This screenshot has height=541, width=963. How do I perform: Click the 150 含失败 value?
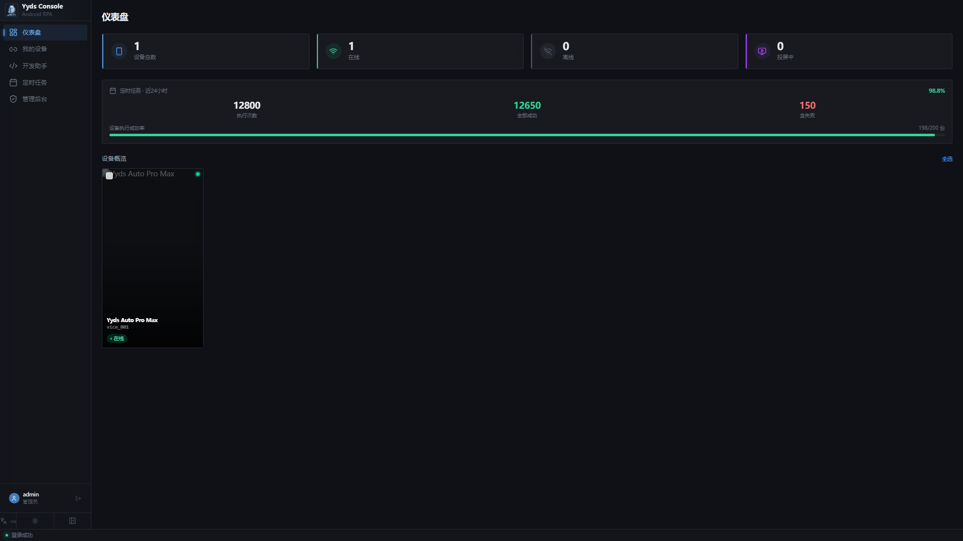pos(808,105)
